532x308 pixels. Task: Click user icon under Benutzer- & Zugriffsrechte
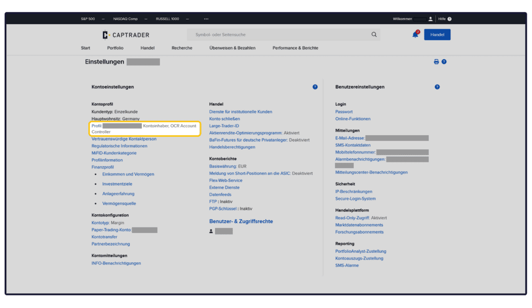pyautogui.click(x=211, y=231)
